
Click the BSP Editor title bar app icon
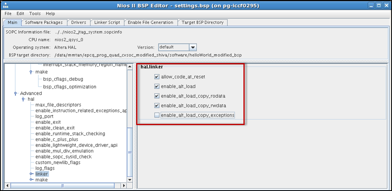coord(5,6)
